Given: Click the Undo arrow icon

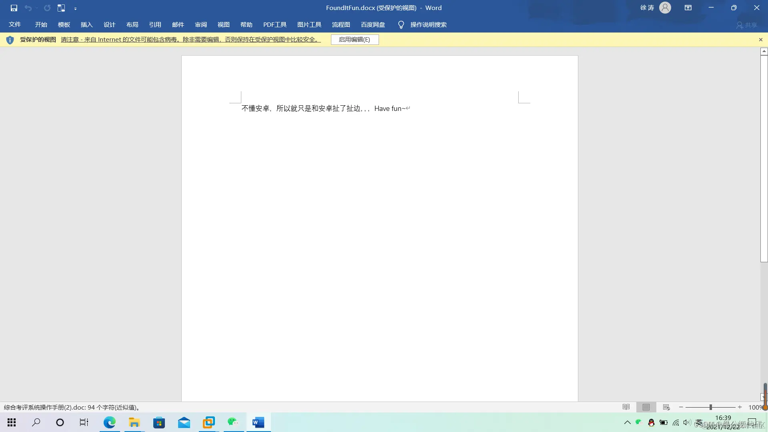Looking at the screenshot, I should [x=28, y=8].
